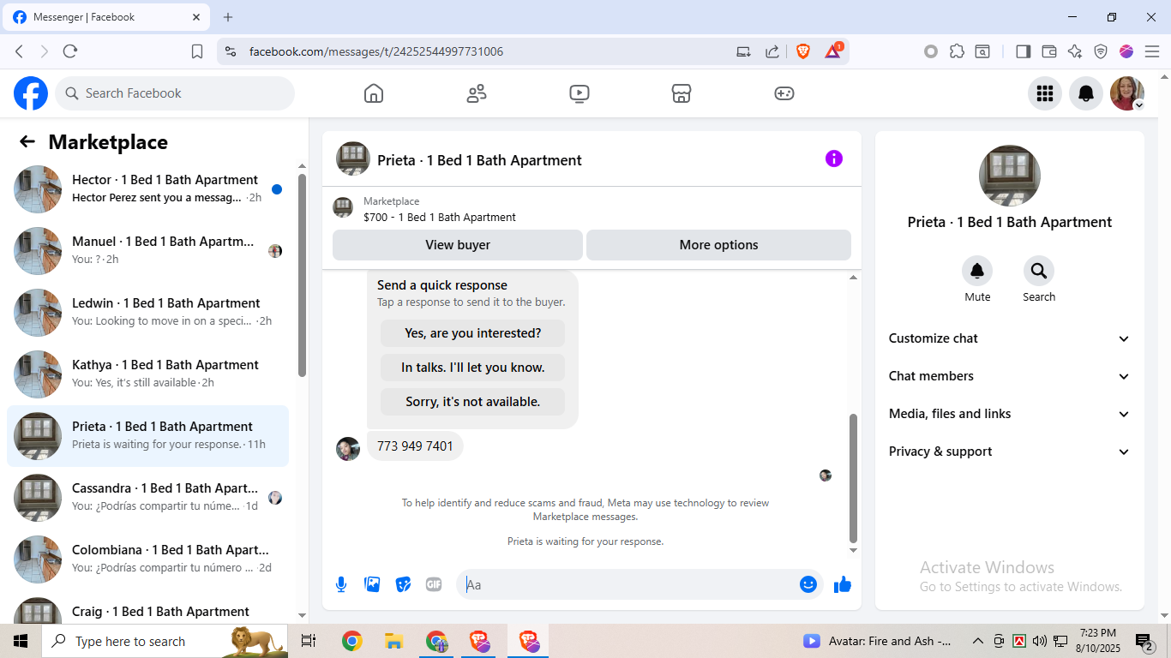1171x658 pixels.
Task: Reload the page
Action: point(70,51)
